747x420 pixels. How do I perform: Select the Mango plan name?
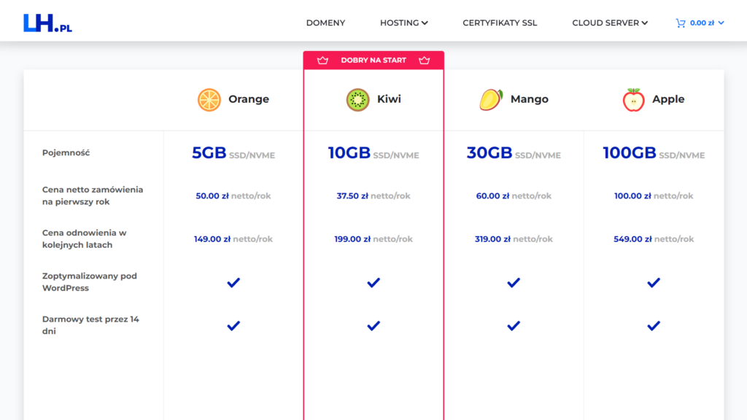(x=530, y=99)
